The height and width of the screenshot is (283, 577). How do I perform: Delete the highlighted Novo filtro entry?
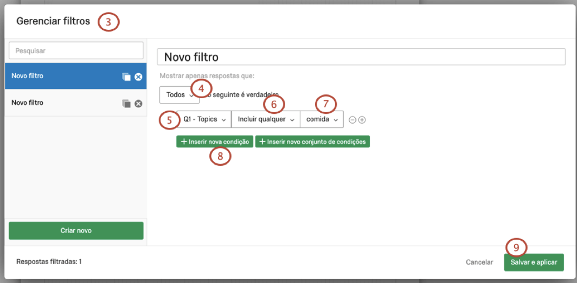point(138,77)
